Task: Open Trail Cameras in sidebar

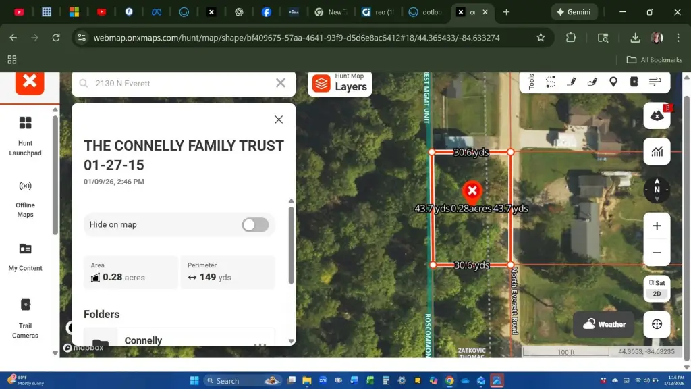Action: point(26,317)
